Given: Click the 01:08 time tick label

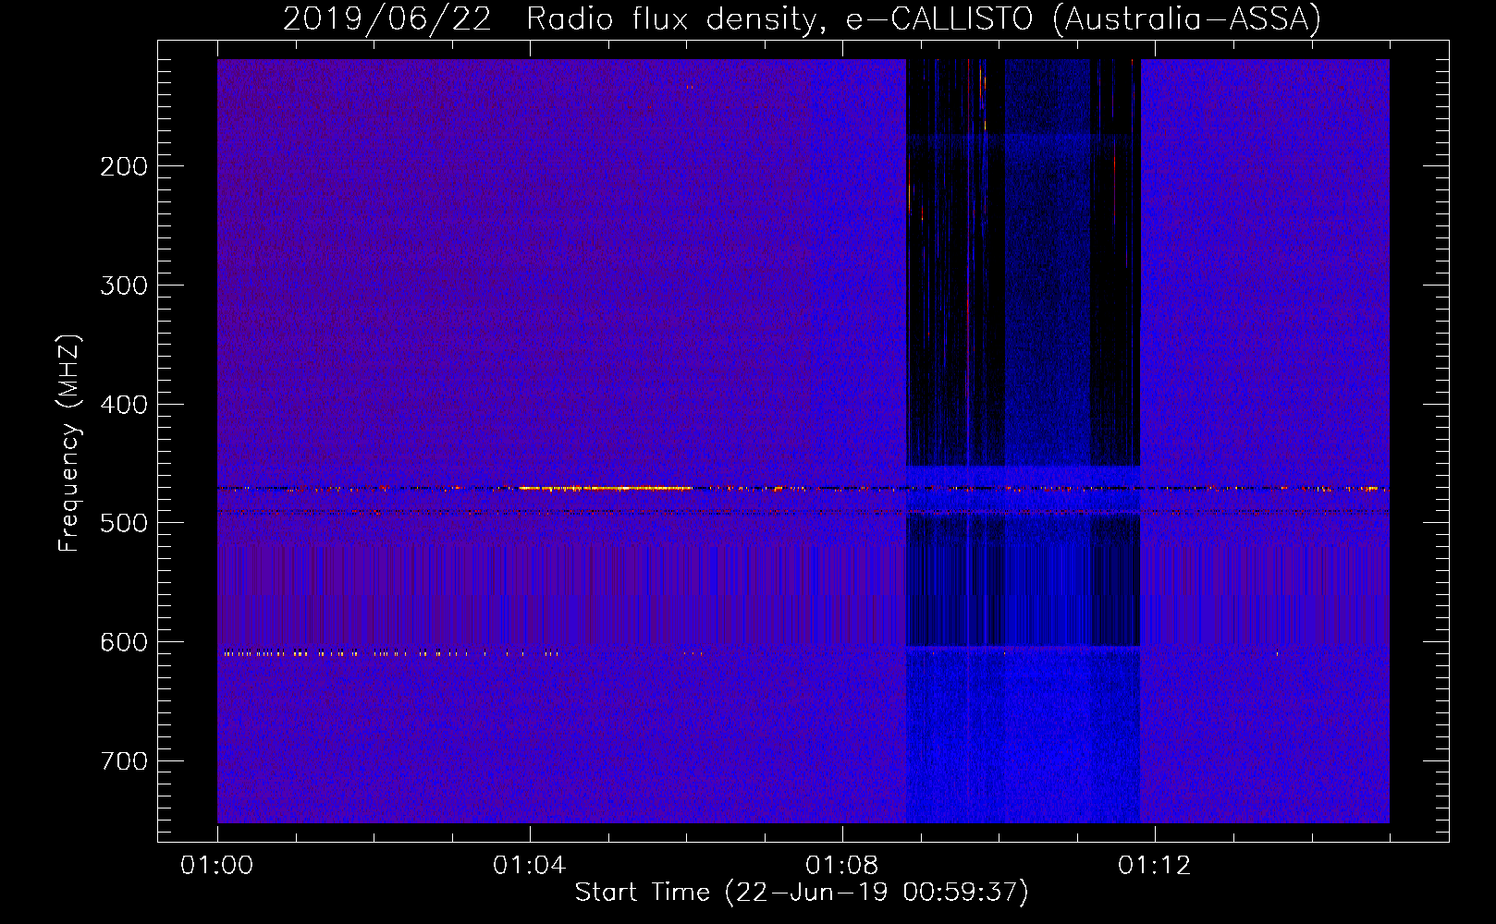Looking at the screenshot, I should click(x=842, y=866).
